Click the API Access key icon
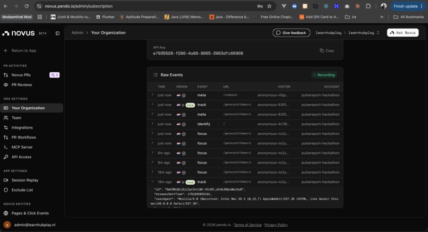 click(x=6, y=157)
